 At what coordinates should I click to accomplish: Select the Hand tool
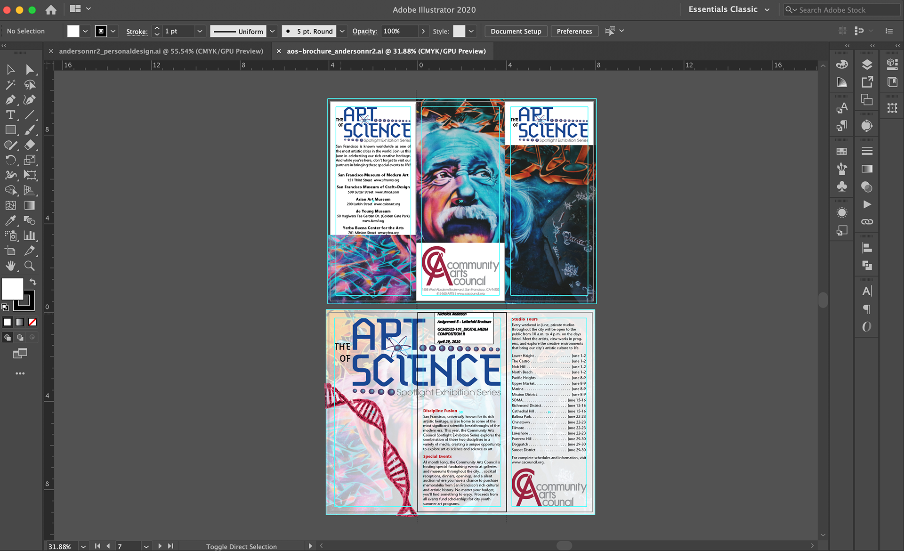(x=10, y=266)
